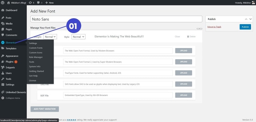
Task: Click the Noto Sans font title field
Action: (x=116, y=19)
